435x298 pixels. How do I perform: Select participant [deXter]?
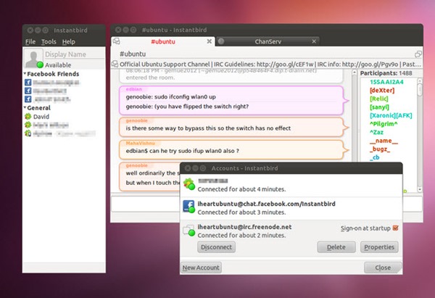[382, 90]
